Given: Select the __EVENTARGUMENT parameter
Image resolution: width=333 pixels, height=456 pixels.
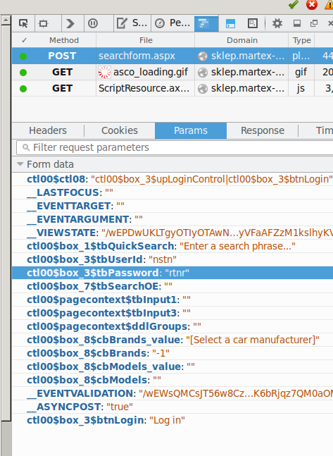Looking at the screenshot, I should click(172, 219).
